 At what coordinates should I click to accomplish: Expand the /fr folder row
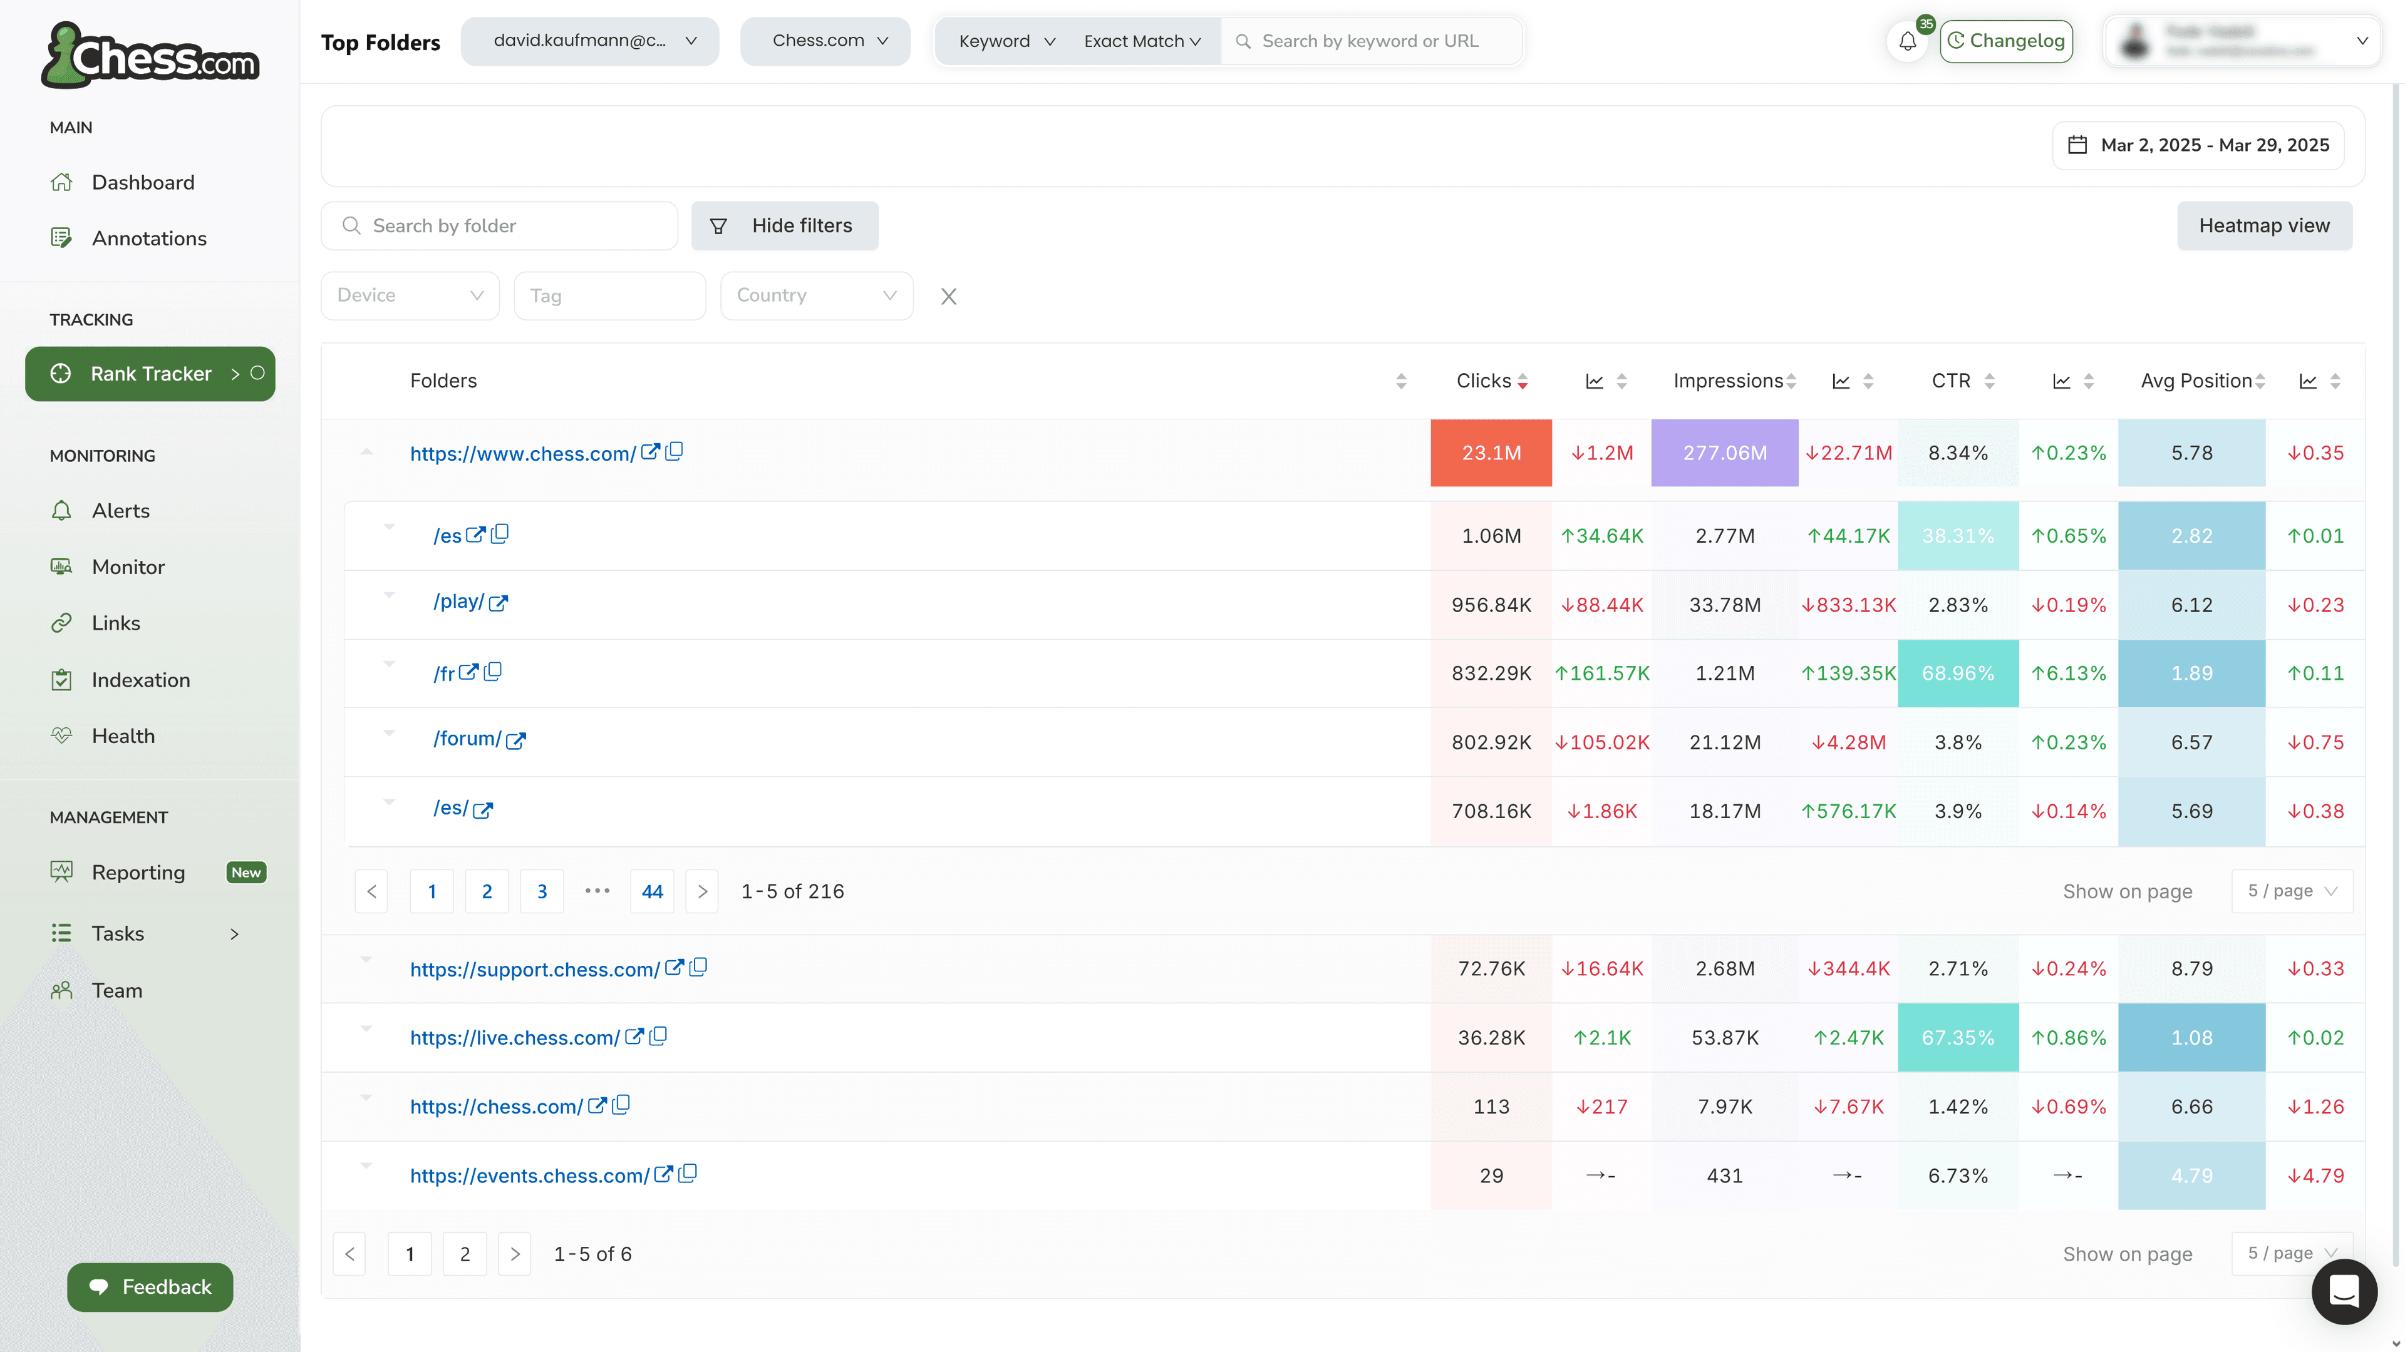tap(390, 664)
